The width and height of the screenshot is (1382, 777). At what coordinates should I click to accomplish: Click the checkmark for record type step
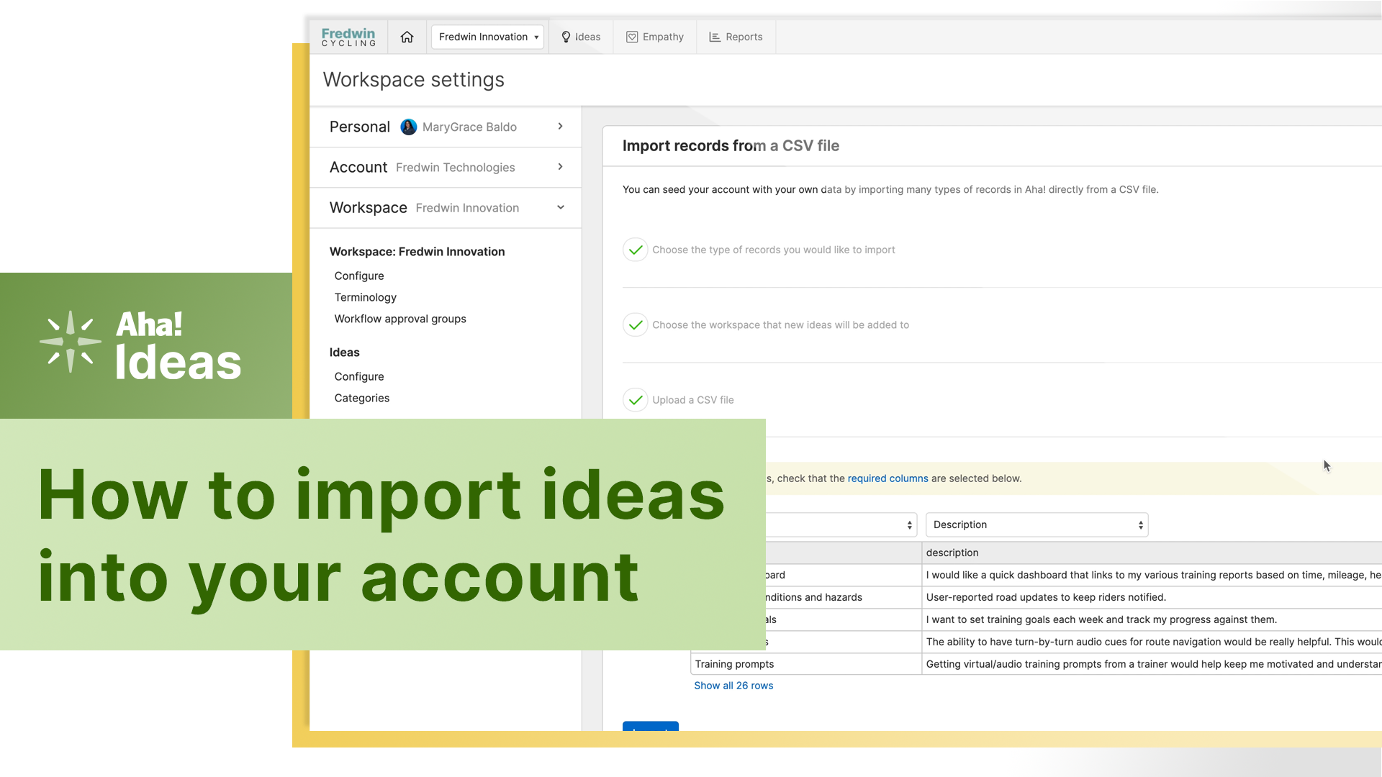point(635,250)
